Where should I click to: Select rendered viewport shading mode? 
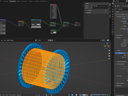click(87, 95)
